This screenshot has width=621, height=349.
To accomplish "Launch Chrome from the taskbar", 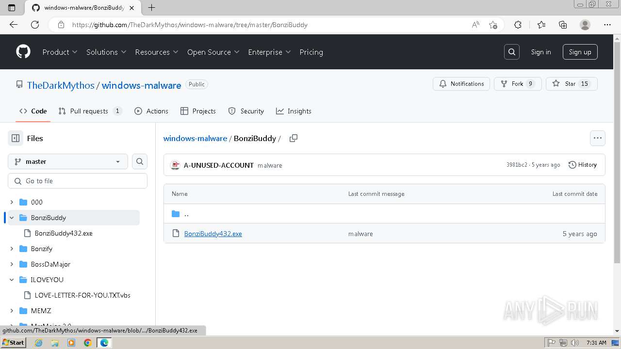I will [87, 343].
